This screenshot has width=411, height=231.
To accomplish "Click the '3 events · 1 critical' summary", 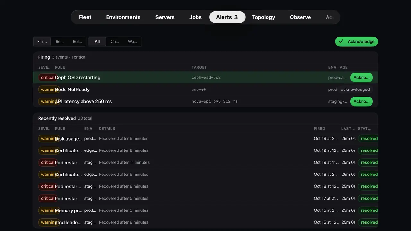I will (69, 57).
